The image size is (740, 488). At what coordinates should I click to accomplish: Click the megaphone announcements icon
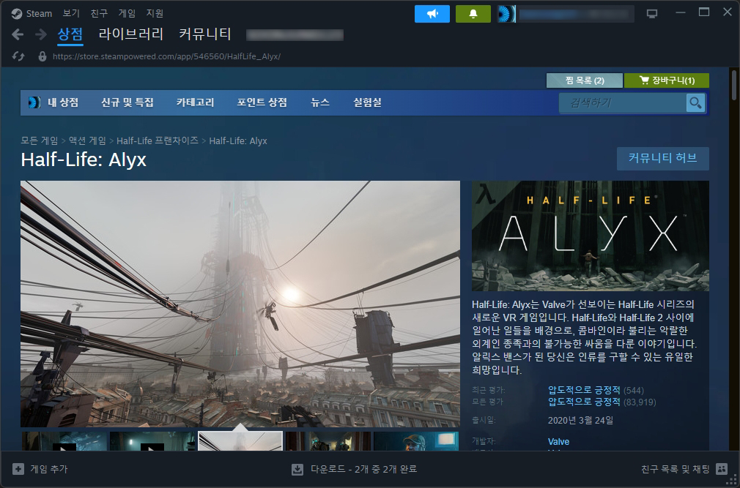[x=432, y=14]
